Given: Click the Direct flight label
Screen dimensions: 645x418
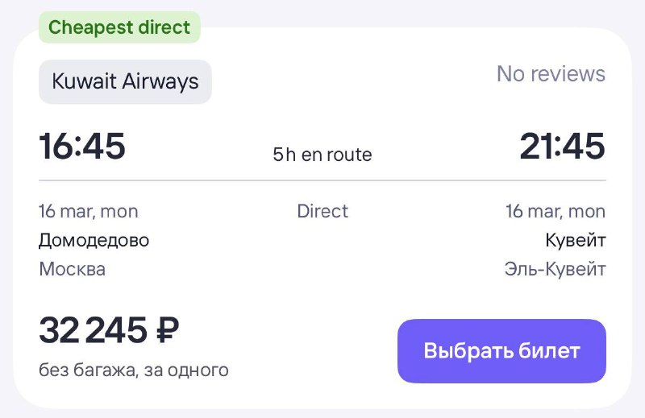Looking at the screenshot, I should [x=322, y=211].
